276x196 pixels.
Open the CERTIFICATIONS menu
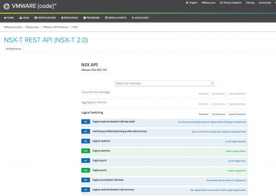pos(45,18)
